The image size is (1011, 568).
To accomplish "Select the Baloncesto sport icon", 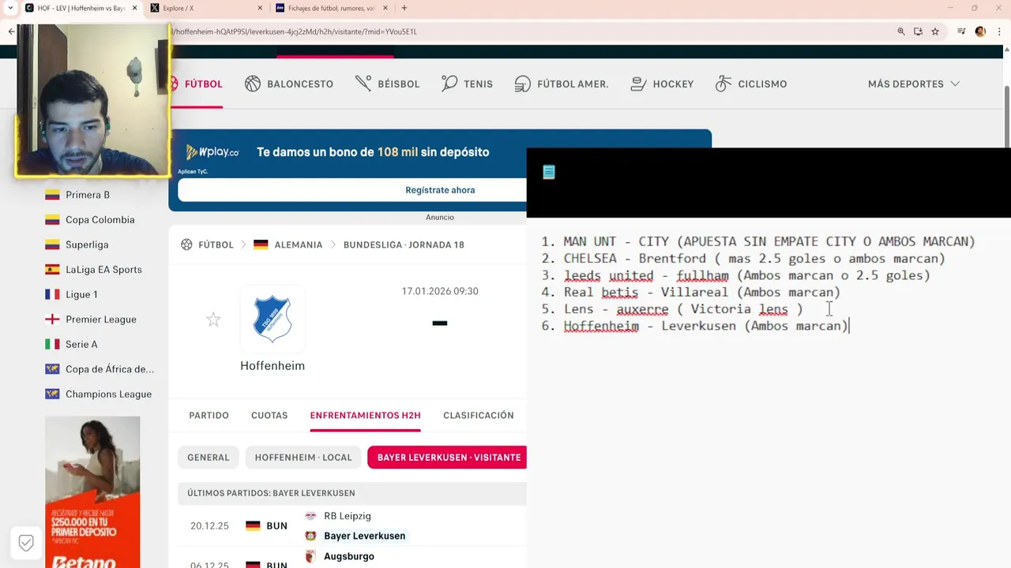I will [253, 84].
